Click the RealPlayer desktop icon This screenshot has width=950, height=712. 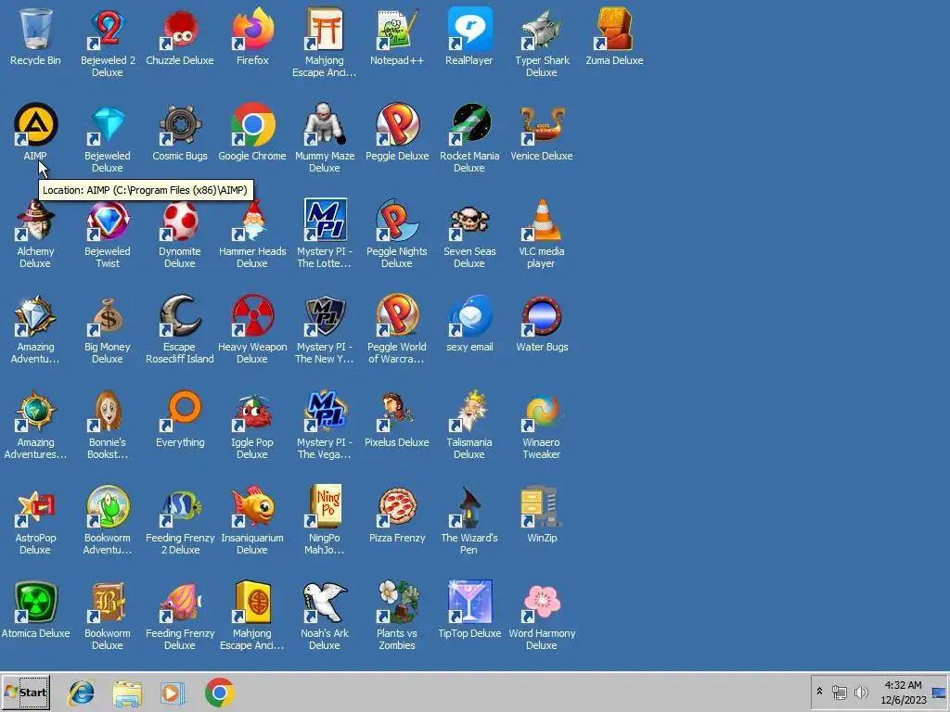pyautogui.click(x=469, y=29)
